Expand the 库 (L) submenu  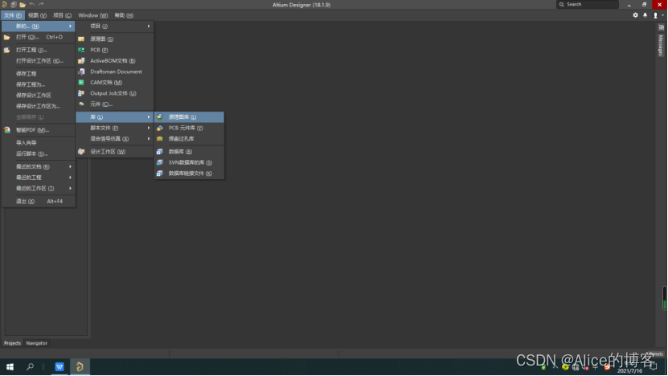pos(115,116)
